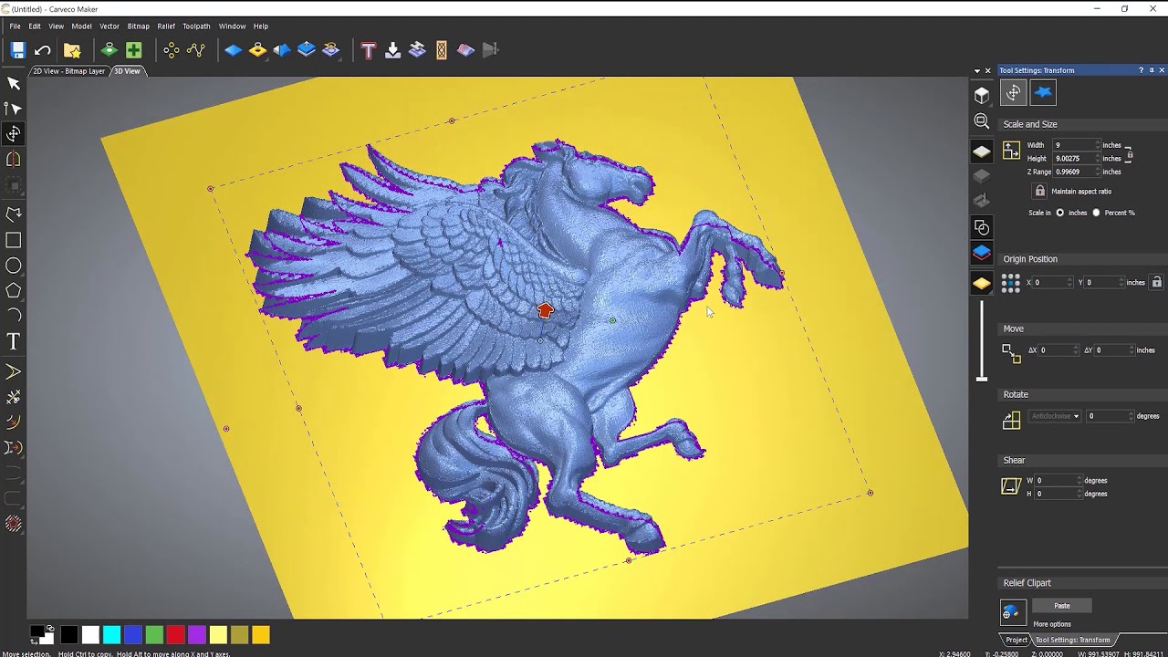Click the flat blue relief layer icon
This screenshot has width=1168, height=657.
click(233, 50)
